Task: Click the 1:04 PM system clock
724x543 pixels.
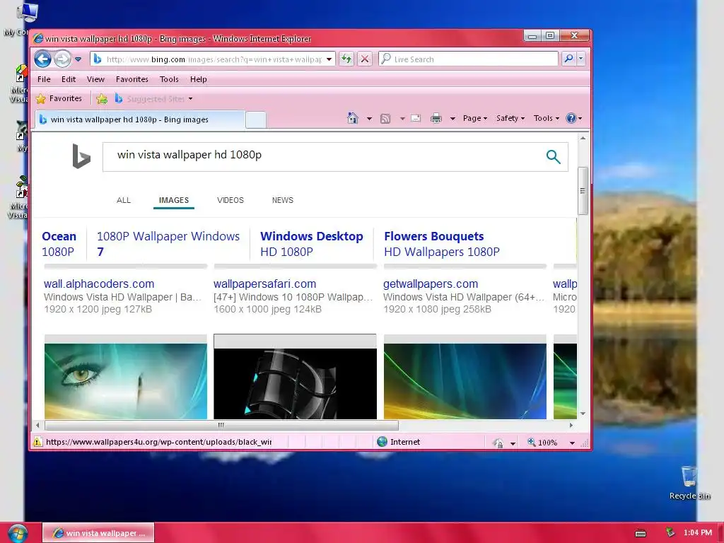Action: click(698, 532)
